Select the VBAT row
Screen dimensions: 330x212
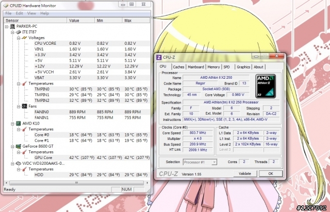coord(92,78)
